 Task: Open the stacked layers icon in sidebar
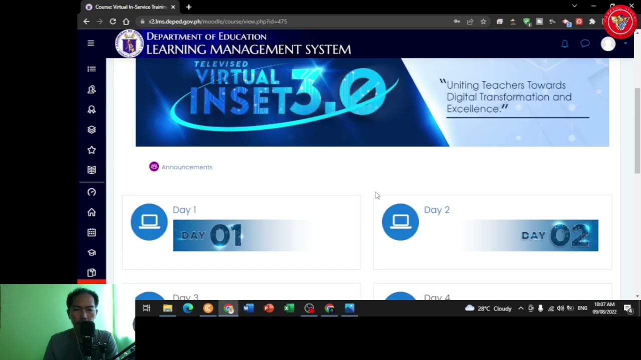92,129
